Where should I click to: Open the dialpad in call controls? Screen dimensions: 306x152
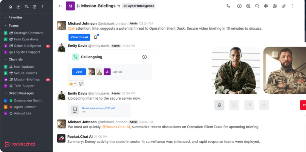pyautogui.click(x=249, y=105)
